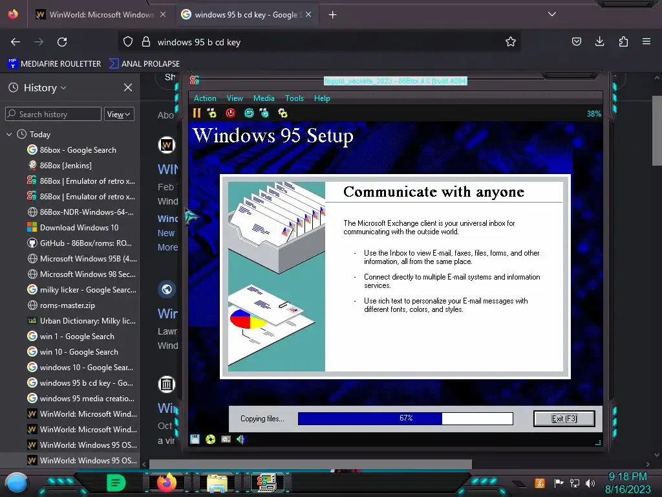Click the red power icon in 86Box toolbar
The image size is (662, 497).
[231, 113]
